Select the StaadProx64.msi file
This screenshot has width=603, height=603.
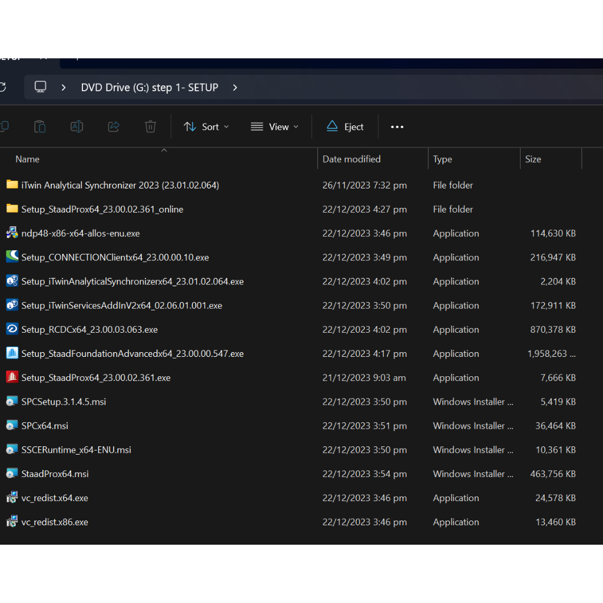pyautogui.click(x=55, y=473)
